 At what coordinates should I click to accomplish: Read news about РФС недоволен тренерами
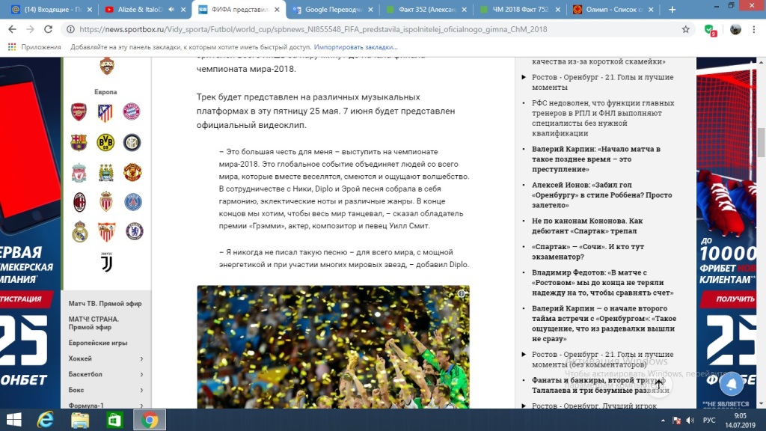click(603, 117)
